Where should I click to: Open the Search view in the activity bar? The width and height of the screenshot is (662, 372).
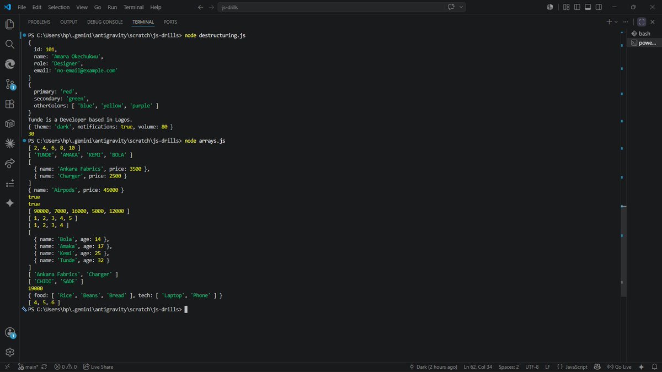9,44
